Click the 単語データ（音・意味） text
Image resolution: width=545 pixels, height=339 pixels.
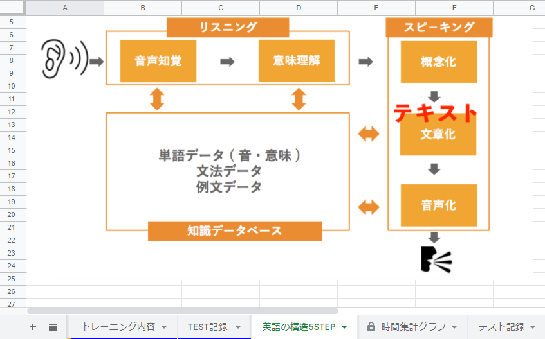pyautogui.click(x=230, y=155)
